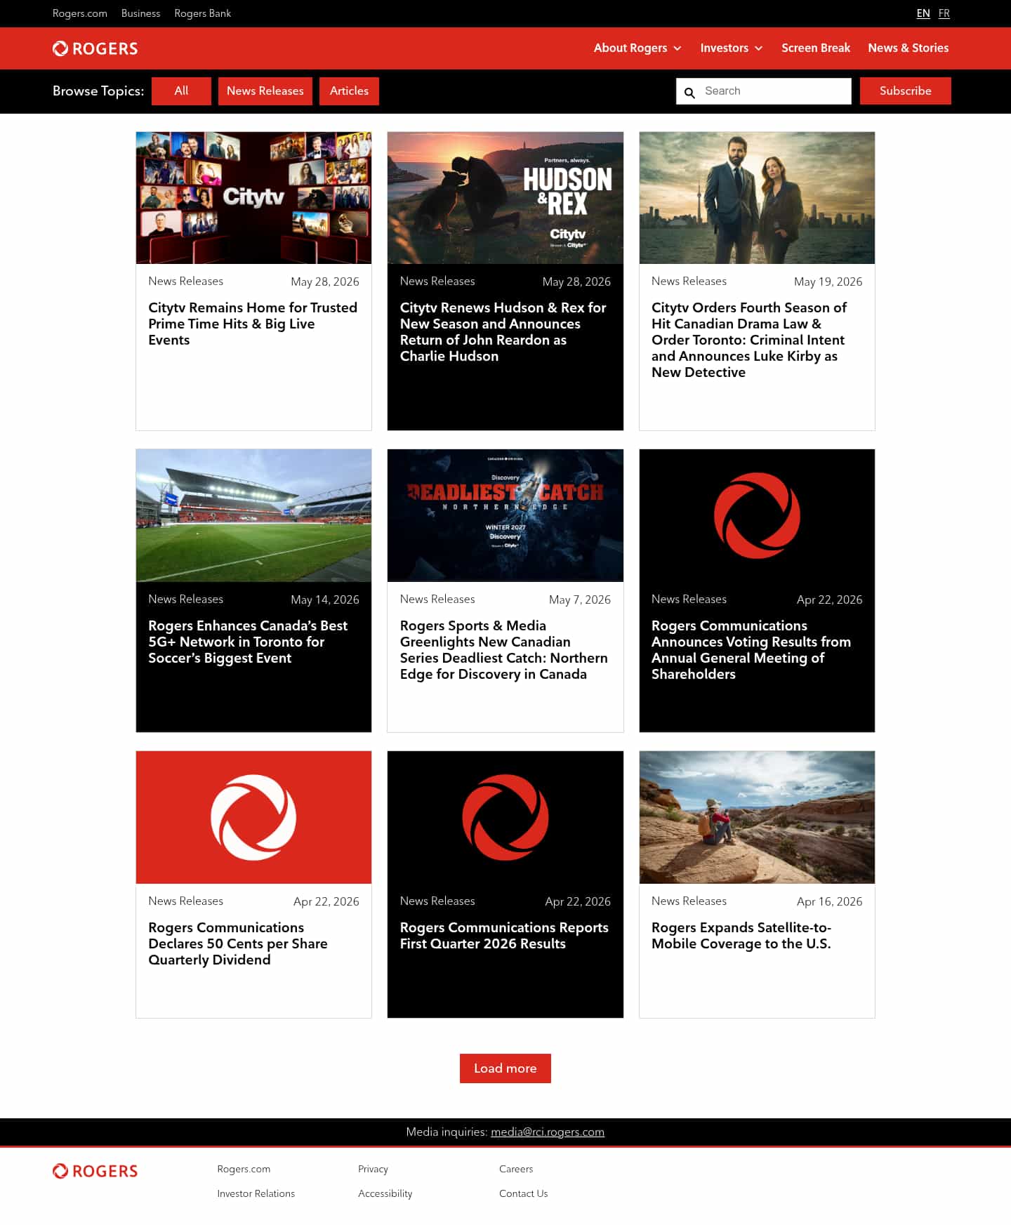Open the red Rogers logo on the First Quarter card
Screen dimensions: 1011x1225
(x=505, y=817)
